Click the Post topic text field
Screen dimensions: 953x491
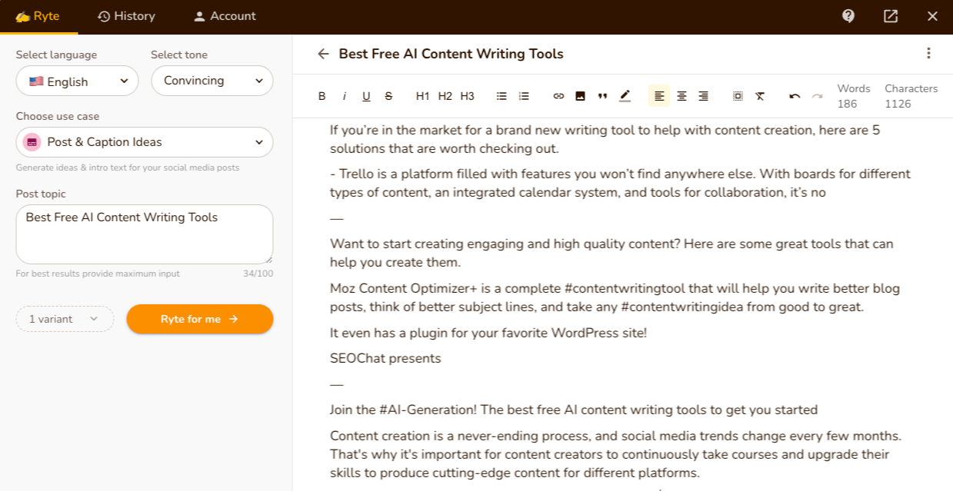(145, 234)
